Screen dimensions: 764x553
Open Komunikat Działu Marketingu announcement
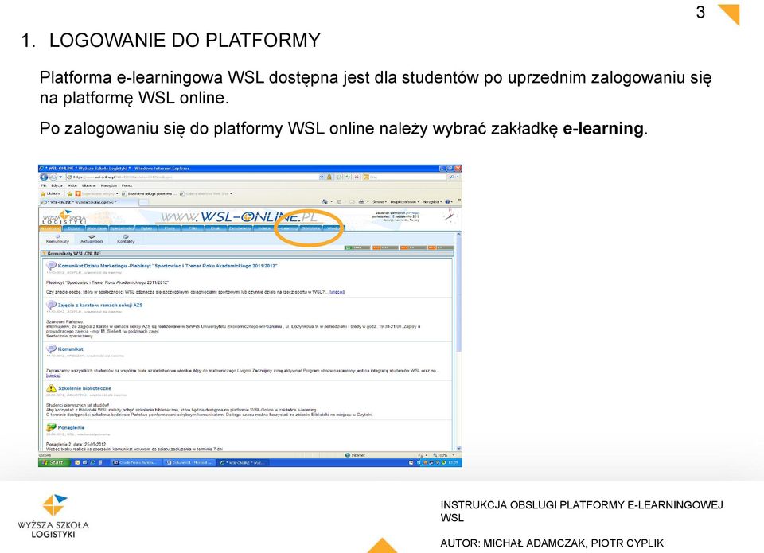167,266
